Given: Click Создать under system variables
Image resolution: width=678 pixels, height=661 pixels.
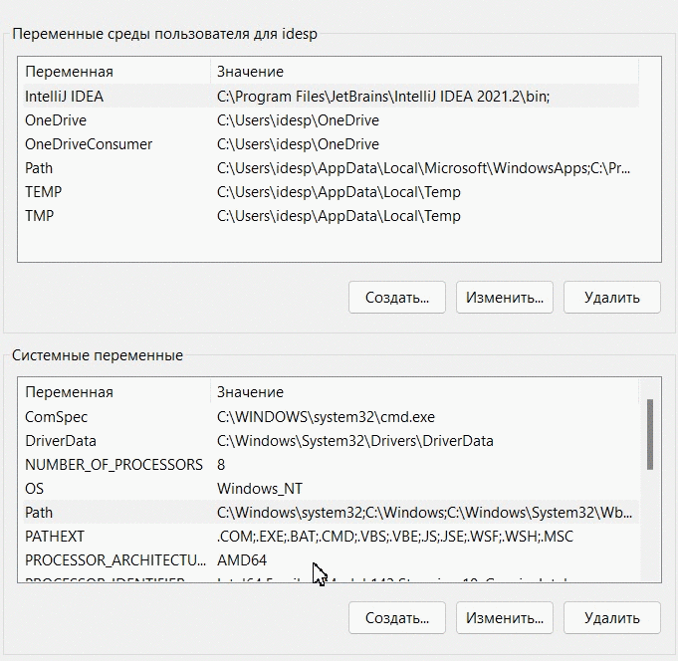Looking at the screenshot, I should [397, 618].
